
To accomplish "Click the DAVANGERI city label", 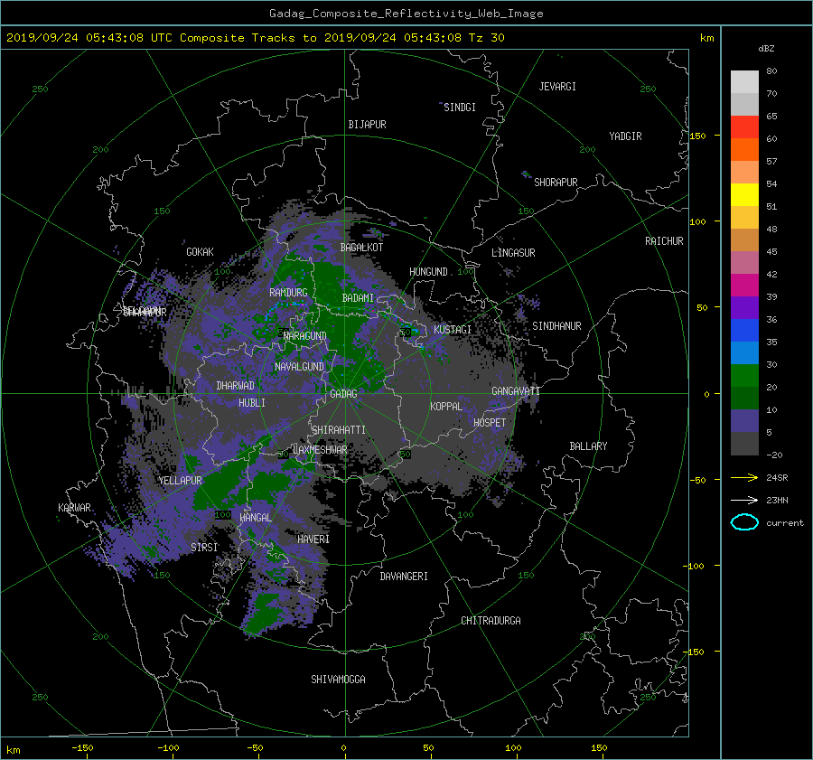I will pyautogui.click(x=404, y=577).
